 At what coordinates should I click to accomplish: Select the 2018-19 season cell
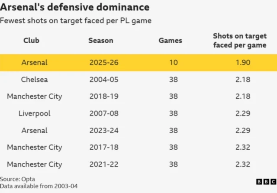click(x=104, y=96)
